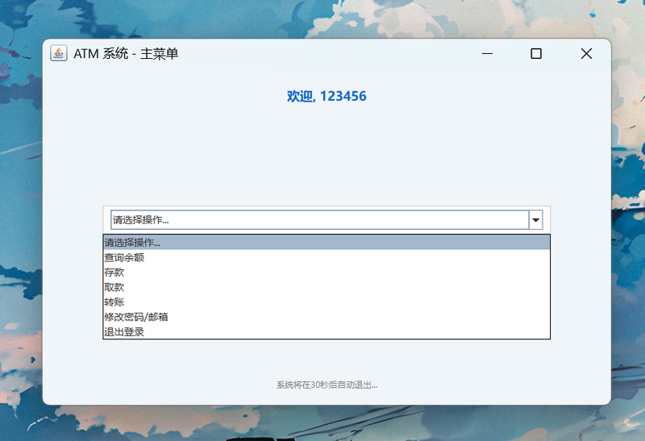Click the window title ATM 系统 - 主菜单
Viewport: 645px width, 441px height.
pos(126,53)
